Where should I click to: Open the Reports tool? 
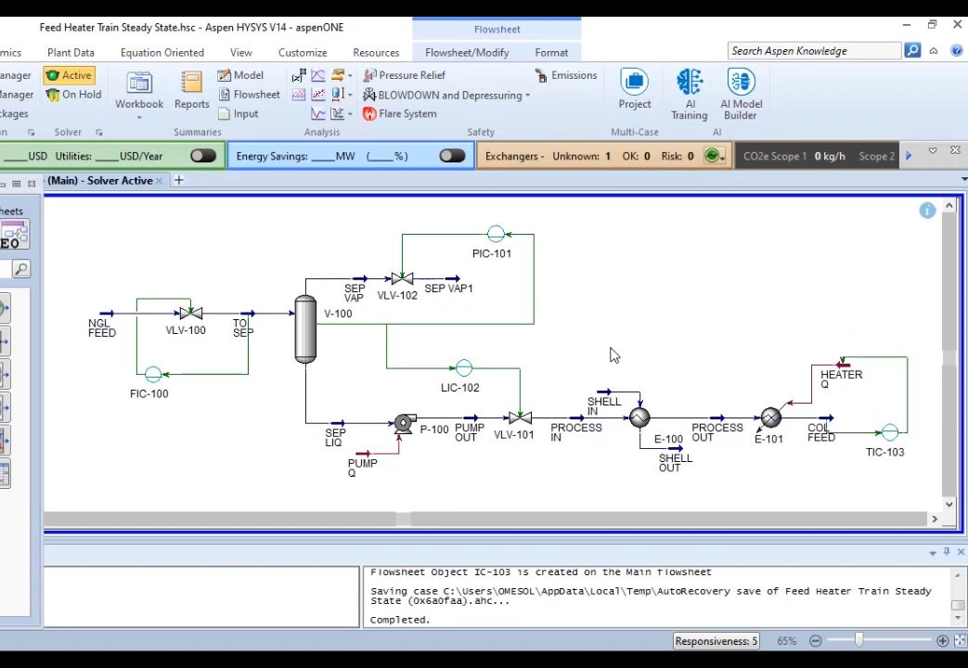coord(191,90)
